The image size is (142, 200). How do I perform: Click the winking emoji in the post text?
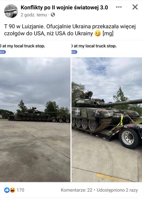(98, 34)
